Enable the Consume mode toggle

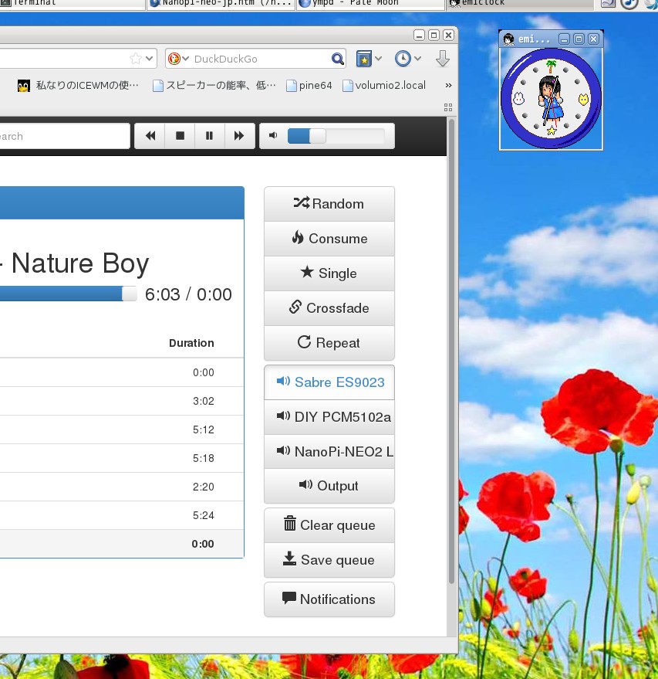coord(329,239)
